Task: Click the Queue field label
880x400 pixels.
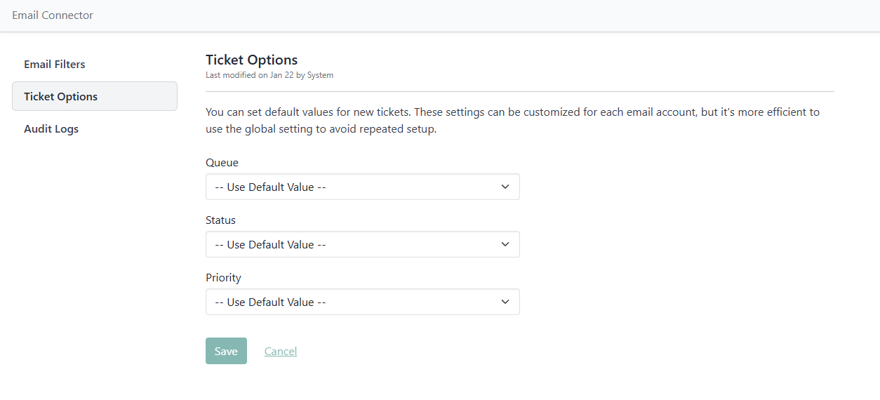Action: (222, 162)
